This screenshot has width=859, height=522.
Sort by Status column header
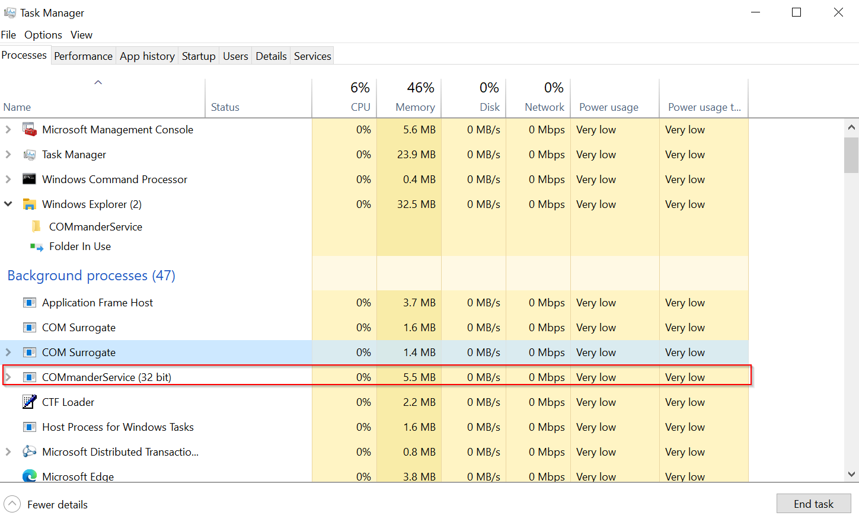(x=258, y=98)
